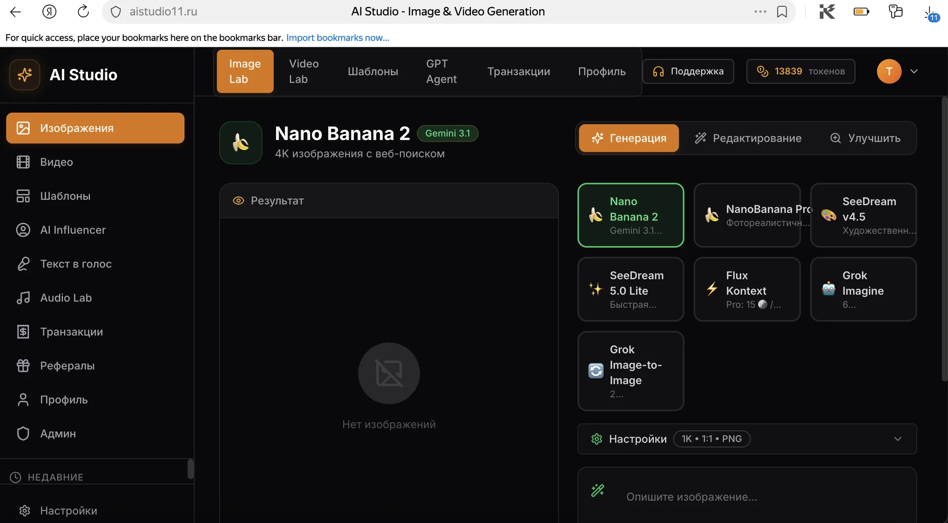The height and width of the screenshot is (523, 948).
Task: Open Админ section in sidebar
Action: click(x=95, y=434)
